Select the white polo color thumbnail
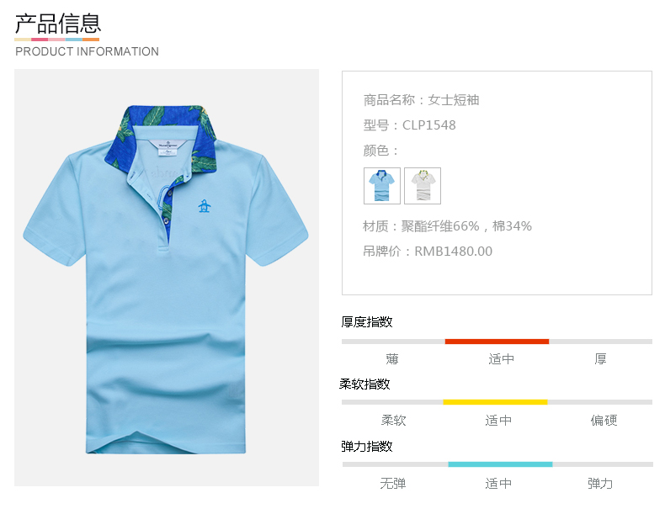The image size is (665, 530). [x=423, y=186]
